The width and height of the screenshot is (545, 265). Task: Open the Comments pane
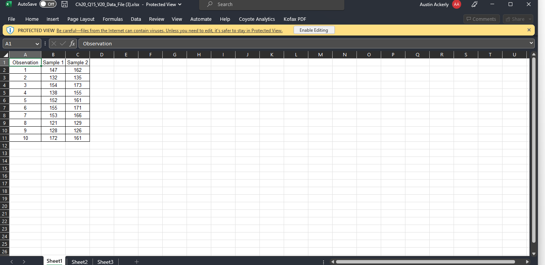pyautogui.click(x=481, y=19)
